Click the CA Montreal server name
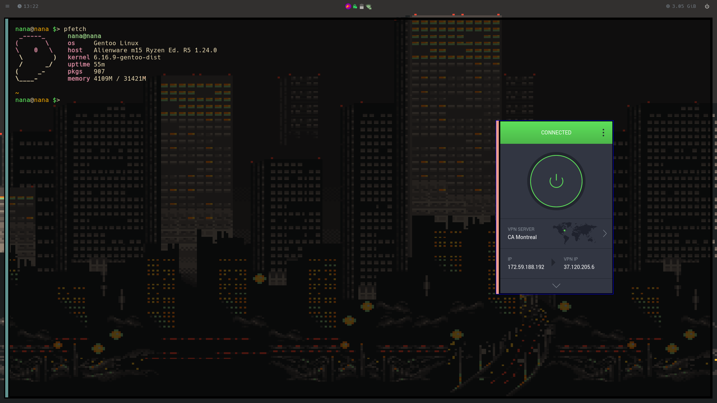This screenshot has width=717, height=403. tap(522, 237)
